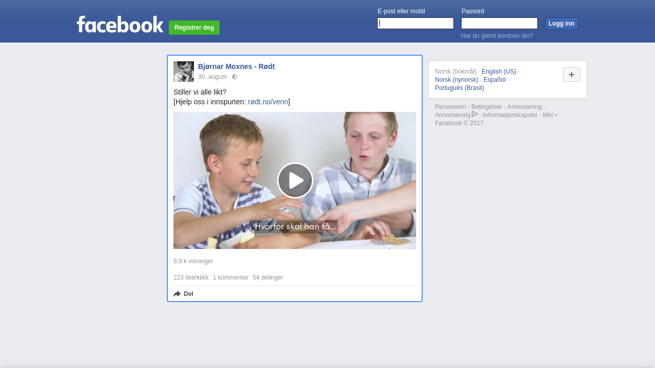Click Norsk (bokmål) current language text
655x368 pixels.
coord(455,72)
